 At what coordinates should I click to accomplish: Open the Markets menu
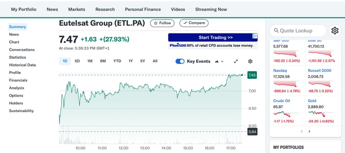click(x=77, y=9)
